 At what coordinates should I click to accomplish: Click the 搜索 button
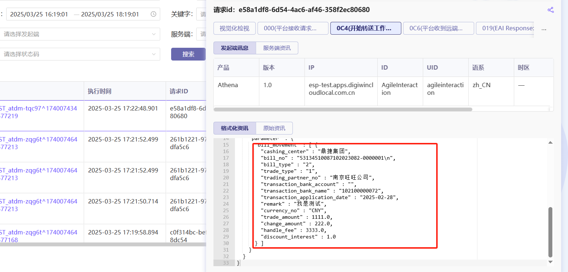point(188,54)
